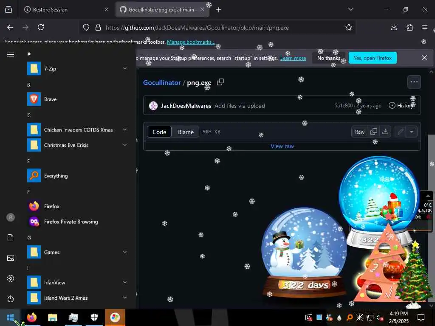
Task: Click the taskbar clock showing 4:19 PM
Action: 398,318
